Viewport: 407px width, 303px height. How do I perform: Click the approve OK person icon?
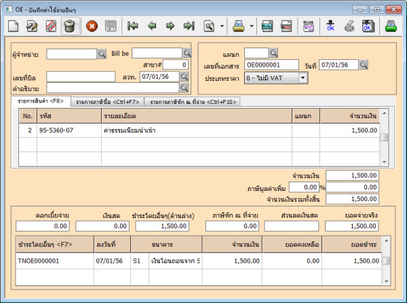click(331, 25)
